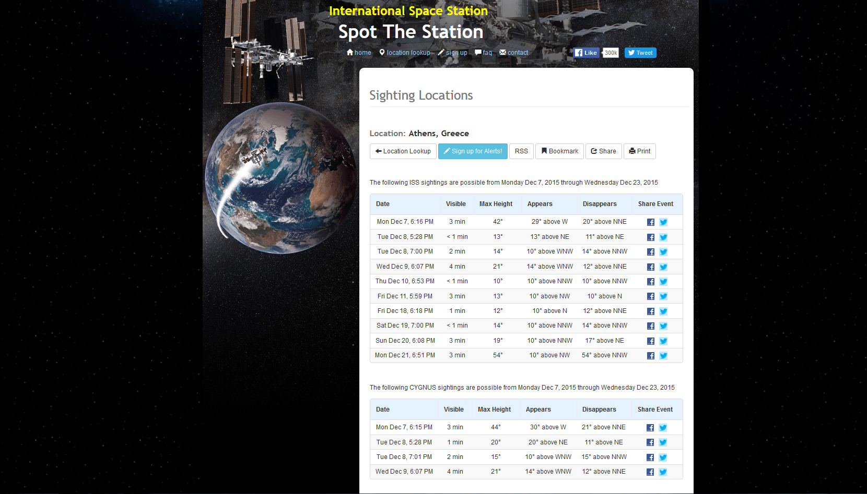
Task: Tweet the Fri Dec 11, 5:59 PM sighting
Action: (x=663, y=296)
